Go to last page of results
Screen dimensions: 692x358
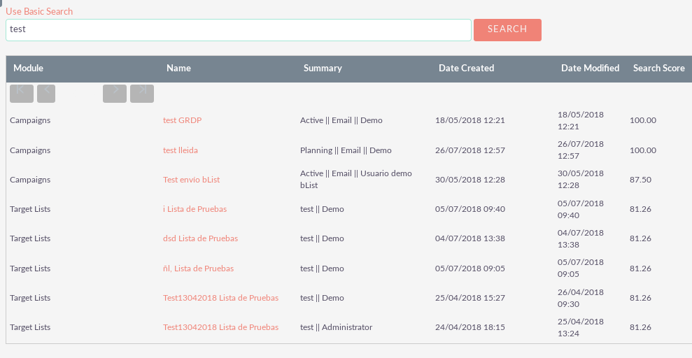pos(141,94)
